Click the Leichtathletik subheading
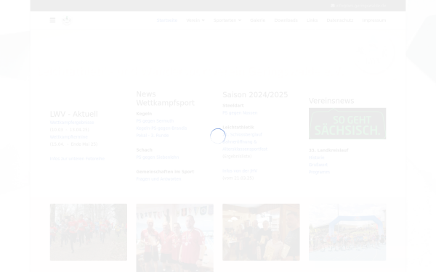 (238, 128)
